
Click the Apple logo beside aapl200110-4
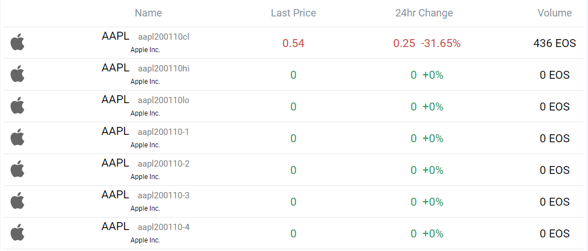[x=18, y=232]
